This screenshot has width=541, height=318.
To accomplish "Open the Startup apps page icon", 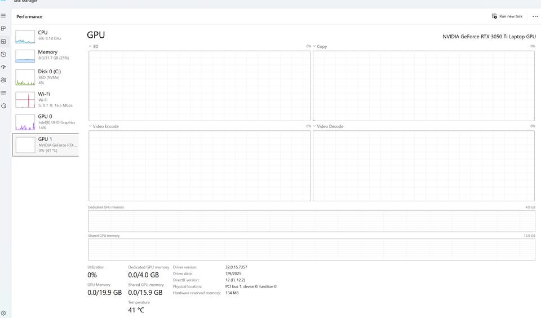I will (3, 67).
